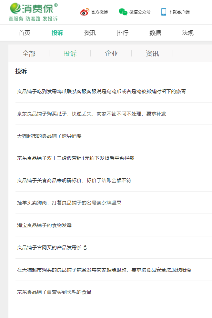Switch to the 资讯 filter tab

tap(152, 54)
